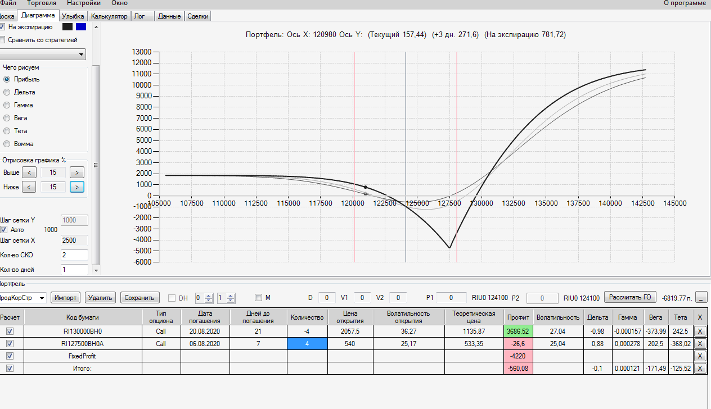Screen dimensions: 711x409
Task: Switch to the Данные tab
Action: pyautogui.click(x=169, y=16)
